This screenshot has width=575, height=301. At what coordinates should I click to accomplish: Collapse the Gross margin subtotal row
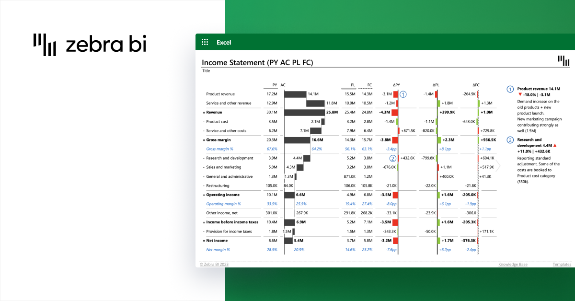(204, 140)
